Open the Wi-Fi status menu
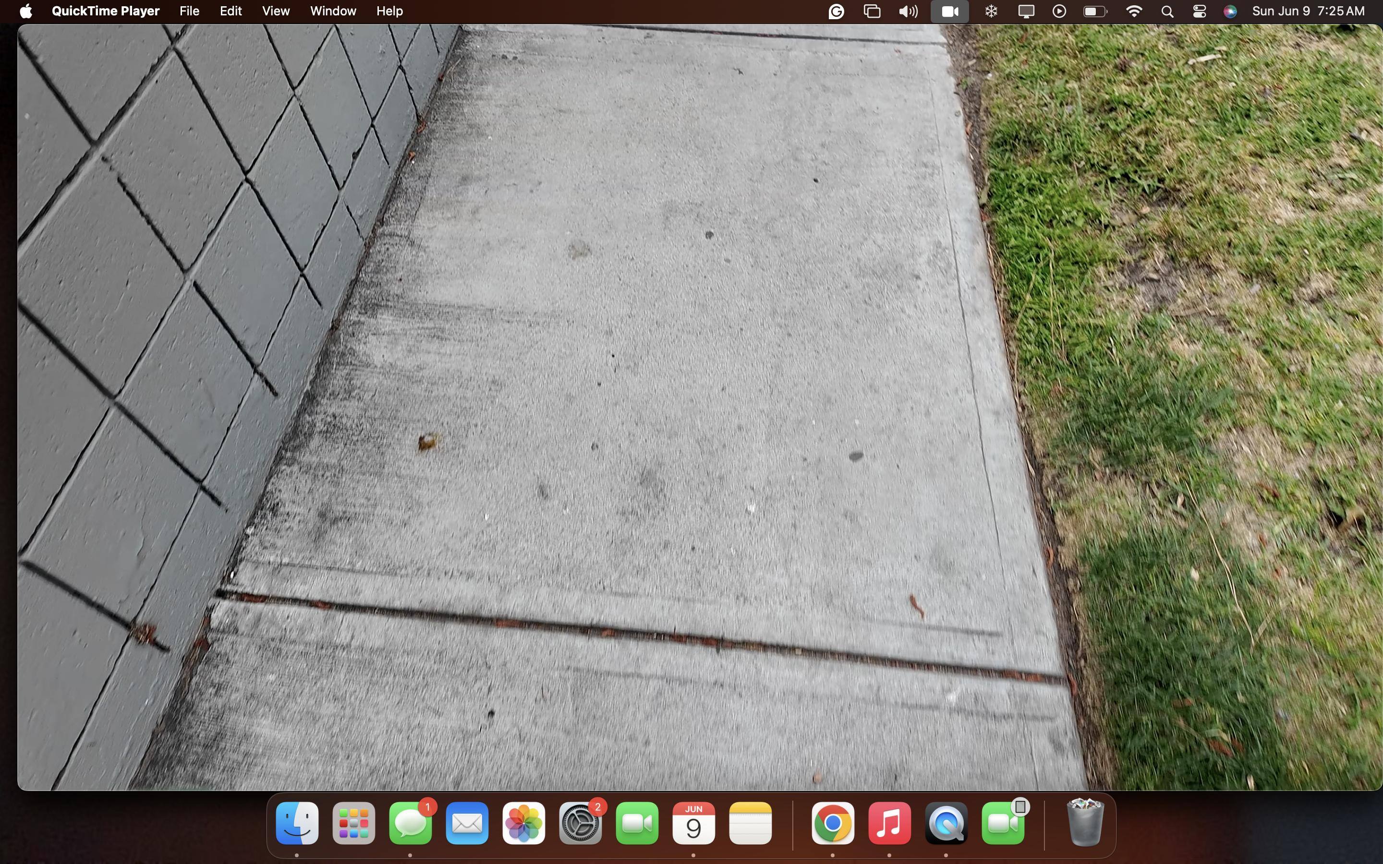The image size is (1383, 864). click(1134, 12)
